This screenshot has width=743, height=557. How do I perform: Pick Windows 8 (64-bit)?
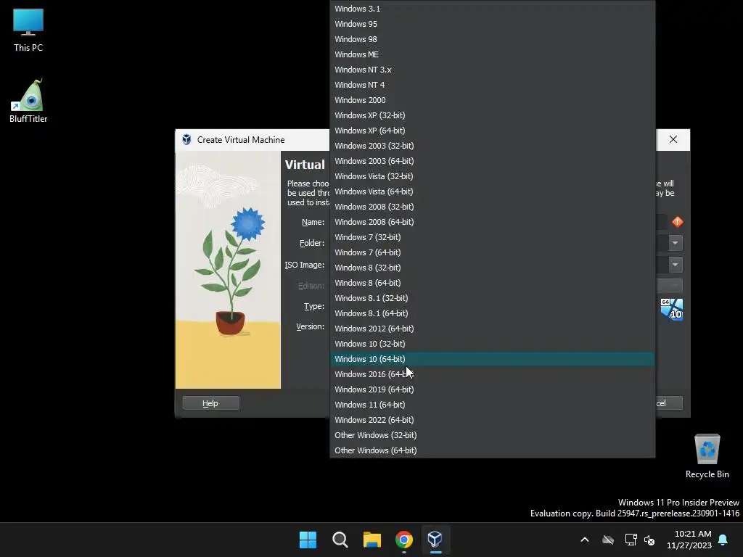click(x=493, y=283)
